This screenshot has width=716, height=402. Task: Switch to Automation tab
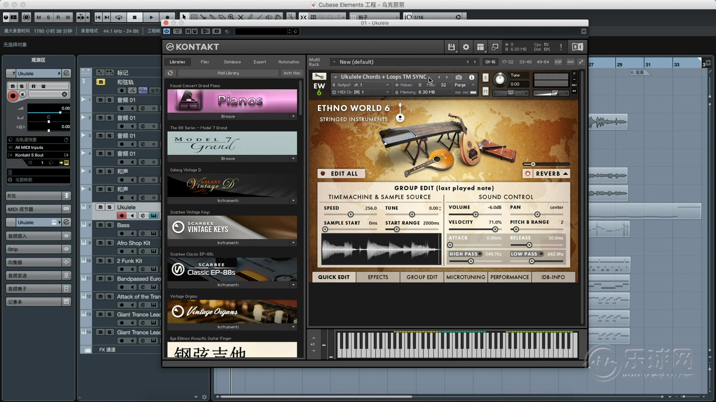[x=289, y=62]
